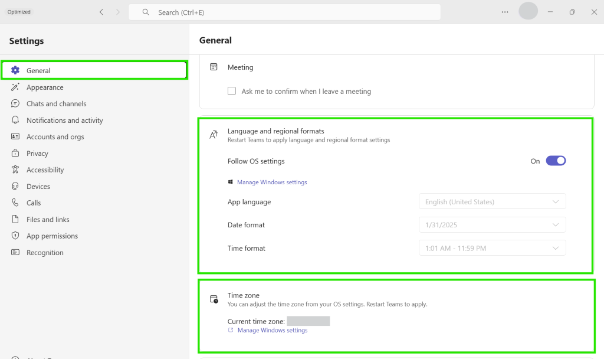Click the Optimized badge

19,12
